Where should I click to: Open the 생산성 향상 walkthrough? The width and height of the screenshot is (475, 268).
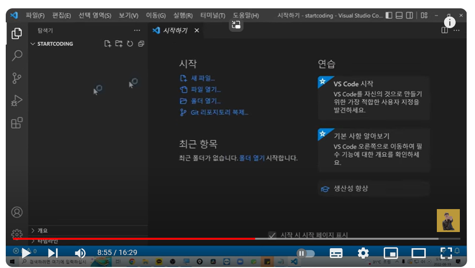click(374, 189)
